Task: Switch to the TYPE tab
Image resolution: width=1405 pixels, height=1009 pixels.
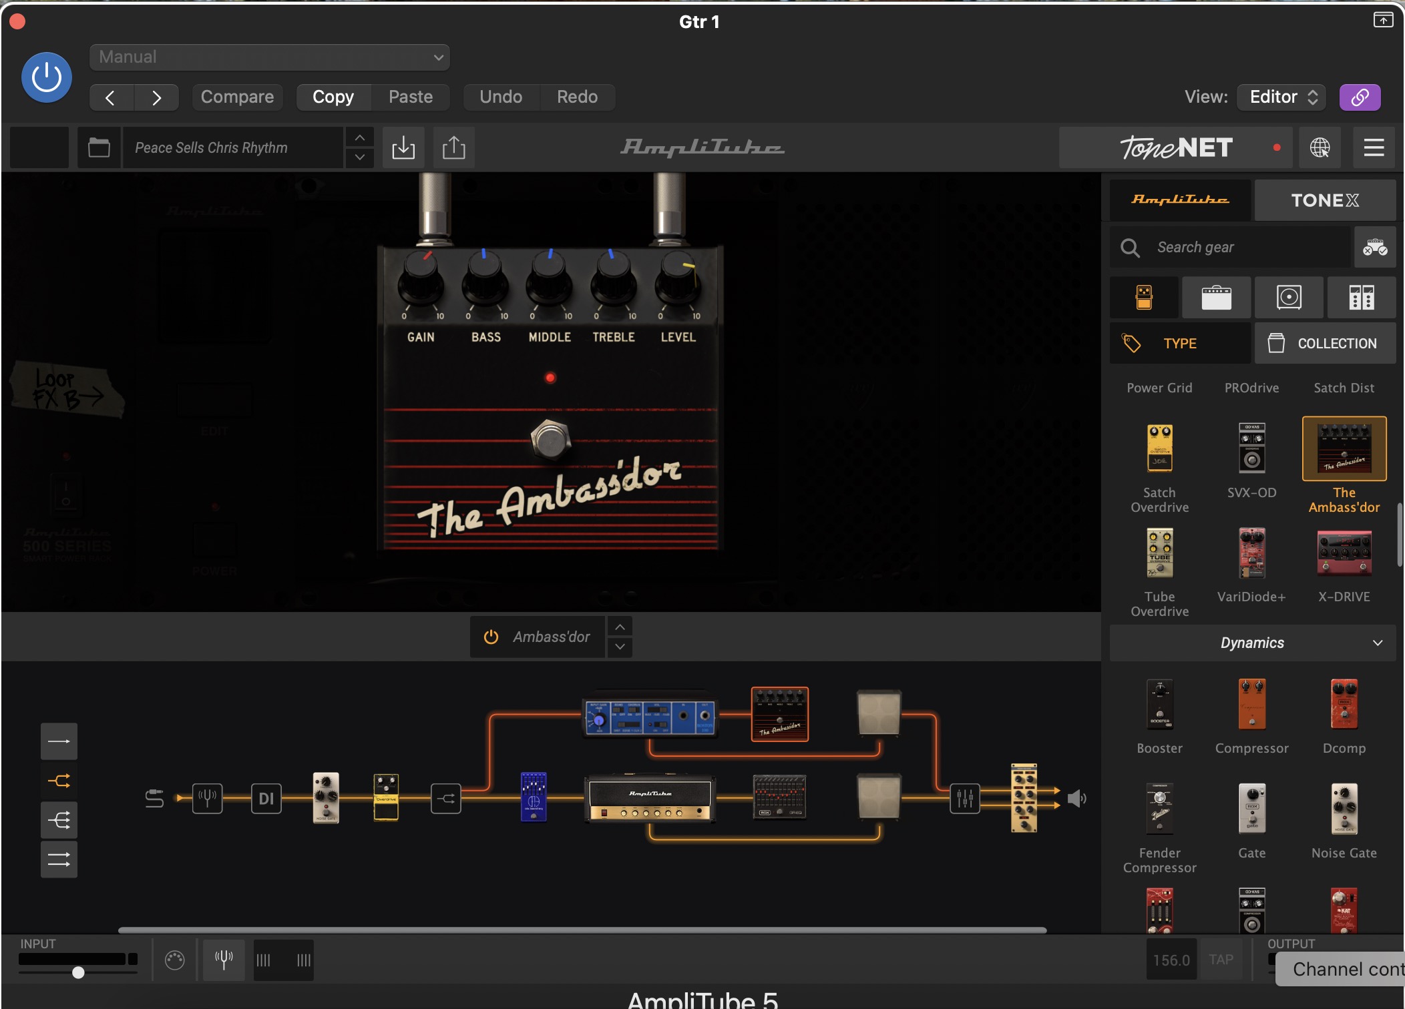Action: click(x=1180, y=344)
